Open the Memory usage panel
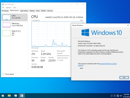 click(x=15, y=25)
